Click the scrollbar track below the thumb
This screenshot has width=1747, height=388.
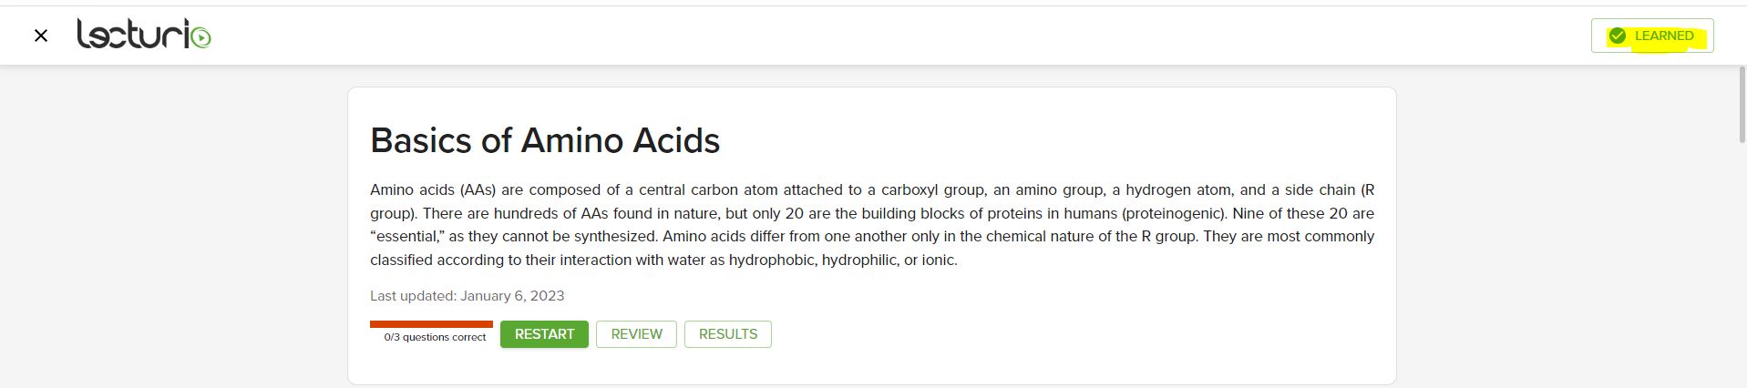pyautogui.click(x=1742, y=273)
